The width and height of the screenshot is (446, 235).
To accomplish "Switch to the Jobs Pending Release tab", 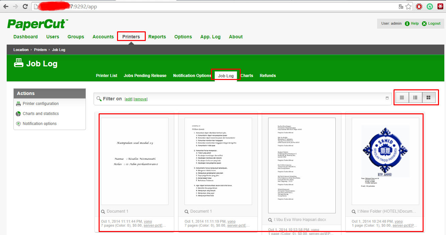I will tap(145, 76).
